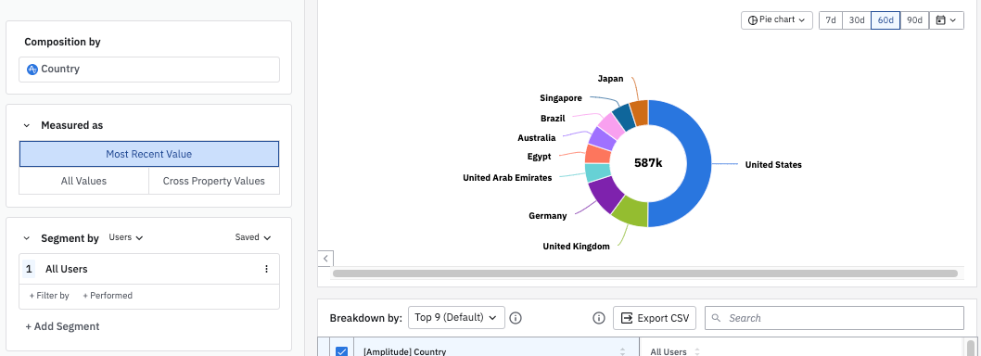Click the info icon beside Breakdown dropdown

point(516,318)
